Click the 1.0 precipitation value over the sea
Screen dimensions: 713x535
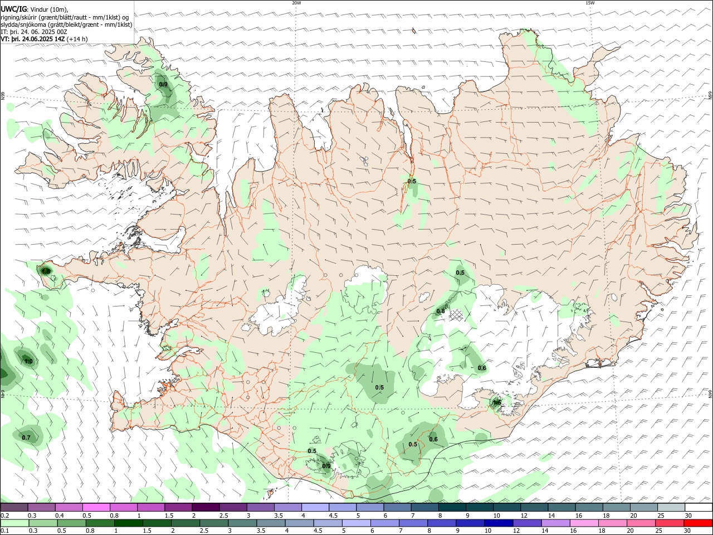[28, 361]
